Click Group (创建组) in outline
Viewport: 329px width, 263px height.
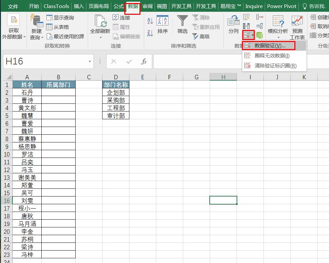click(319, 17)
